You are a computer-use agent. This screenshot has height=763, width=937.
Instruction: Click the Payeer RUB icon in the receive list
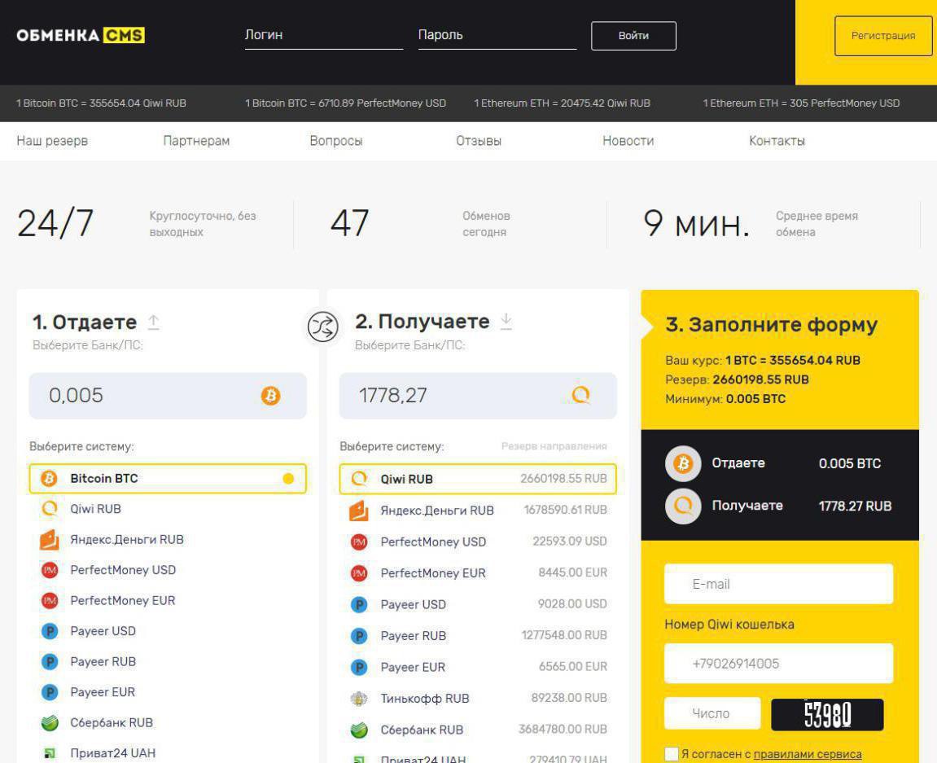[x=358, y=636]
